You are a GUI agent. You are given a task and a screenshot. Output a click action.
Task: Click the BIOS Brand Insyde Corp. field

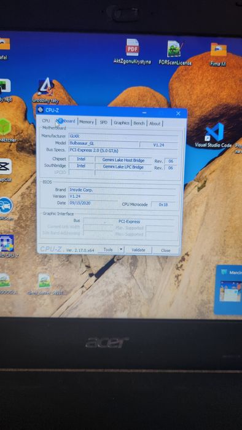(x=122, y=190)
